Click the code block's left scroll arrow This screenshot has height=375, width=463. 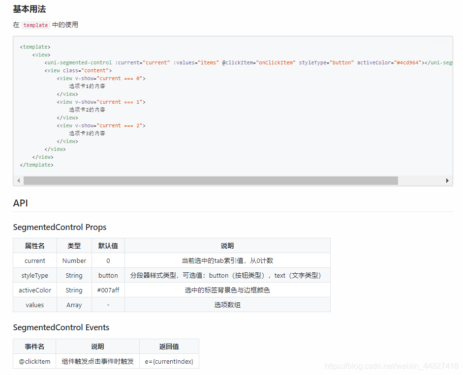tap(19, 180)
